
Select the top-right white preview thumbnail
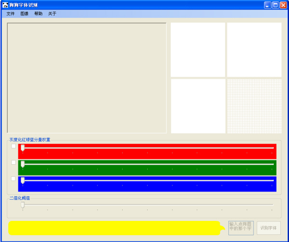point(254,49)
